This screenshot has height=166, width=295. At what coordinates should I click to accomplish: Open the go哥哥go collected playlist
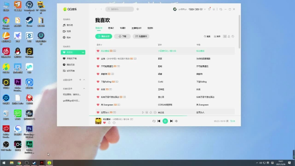coord(71,101)
